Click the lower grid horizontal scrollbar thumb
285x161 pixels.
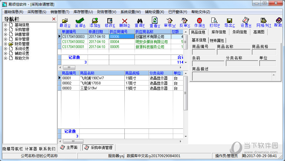(73, 141)
